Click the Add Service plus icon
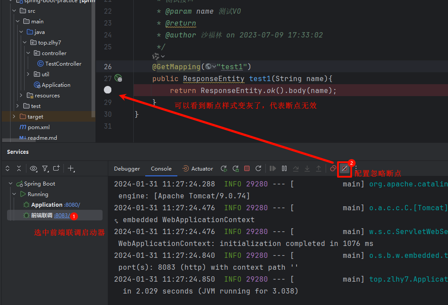 [x=71, y=168]
